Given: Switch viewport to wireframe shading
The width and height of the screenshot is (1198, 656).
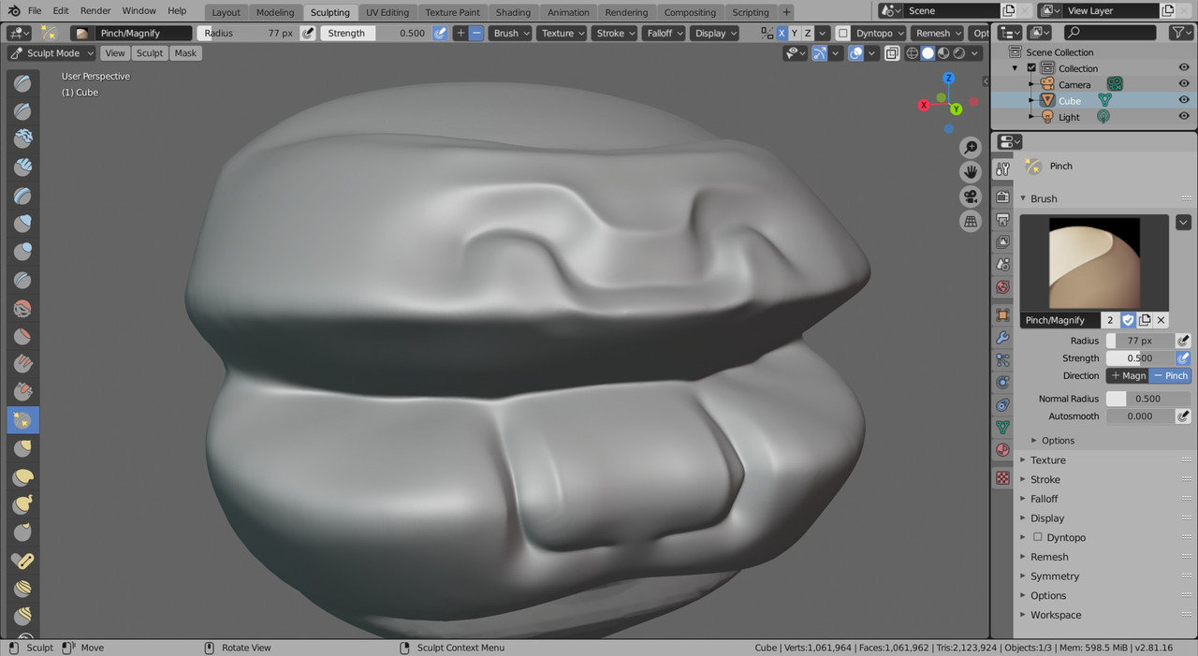Looking at the screenshot, I should click(x=912, y=53).
